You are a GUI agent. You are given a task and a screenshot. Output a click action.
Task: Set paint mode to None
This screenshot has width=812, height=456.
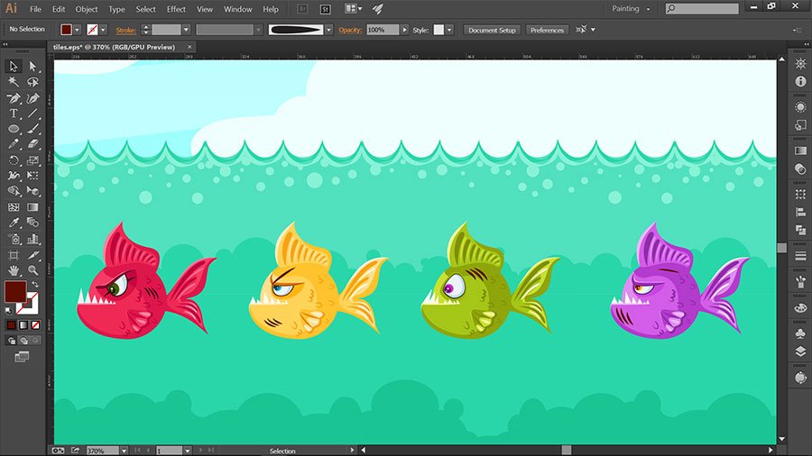[x=35, y=325]
